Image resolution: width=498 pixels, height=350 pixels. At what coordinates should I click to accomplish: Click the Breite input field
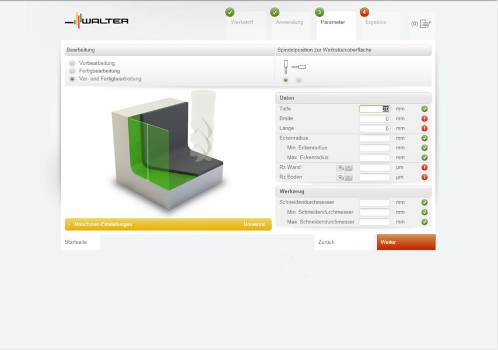coord(374,119)
